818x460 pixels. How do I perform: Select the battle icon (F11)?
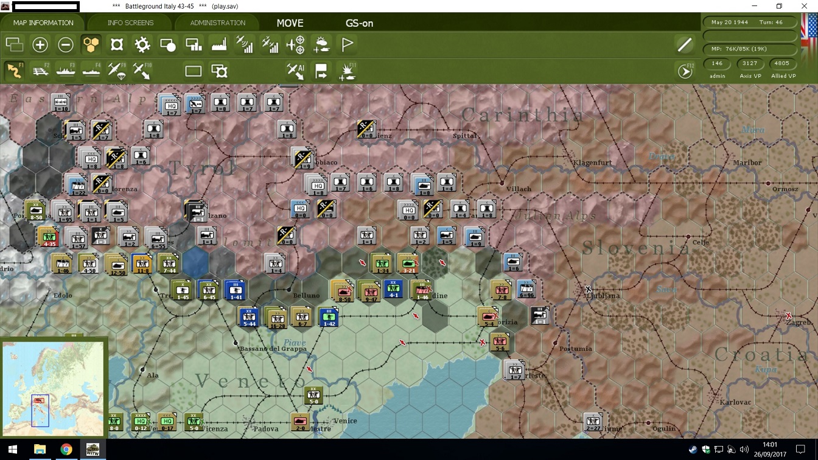pyautogui.click(x=347, y=71)
